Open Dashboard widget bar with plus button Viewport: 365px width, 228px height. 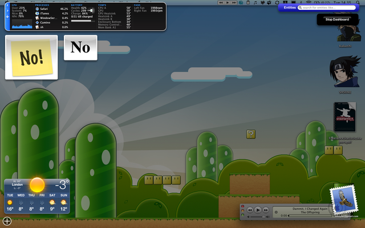point(7,221)
